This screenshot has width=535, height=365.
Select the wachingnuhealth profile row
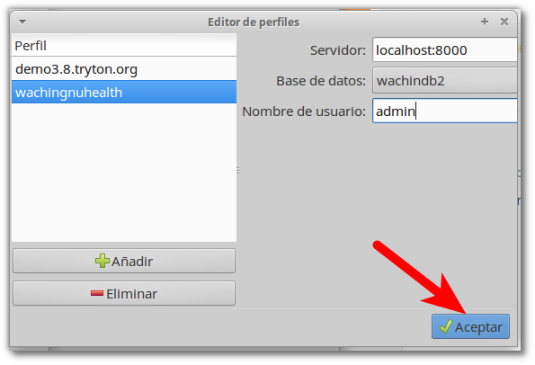[x=124, y=92]
